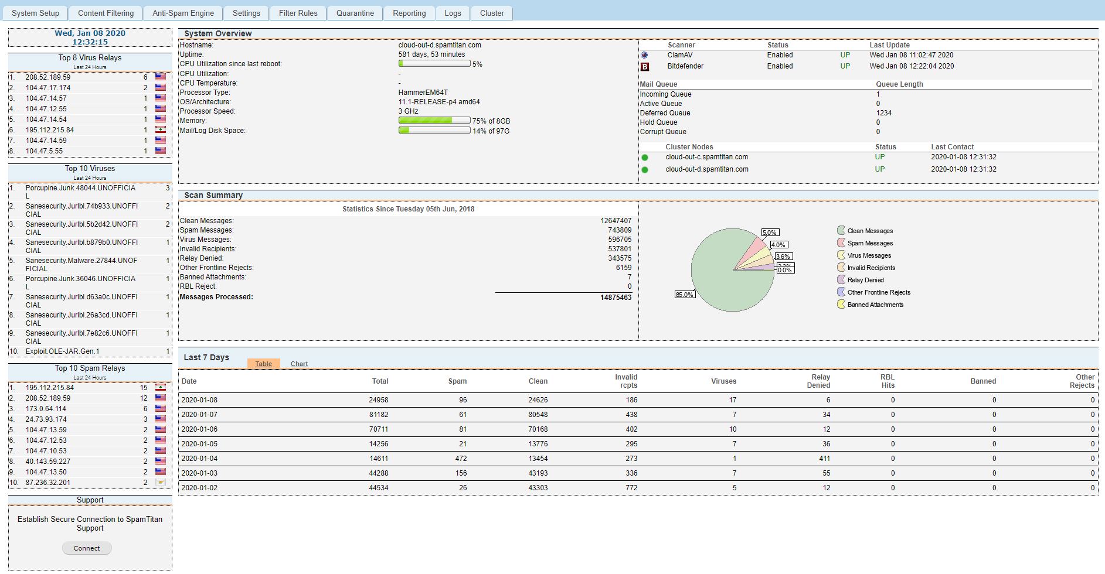The width and height of the screenshot is (1105, 574).
Task: Click the Clean Messages legend icon
Action: point(841,231)
